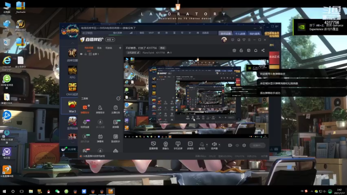
Task: Open the hamburger menu in 直播伴侣 title bar
Action: click(x=249, y=40)
